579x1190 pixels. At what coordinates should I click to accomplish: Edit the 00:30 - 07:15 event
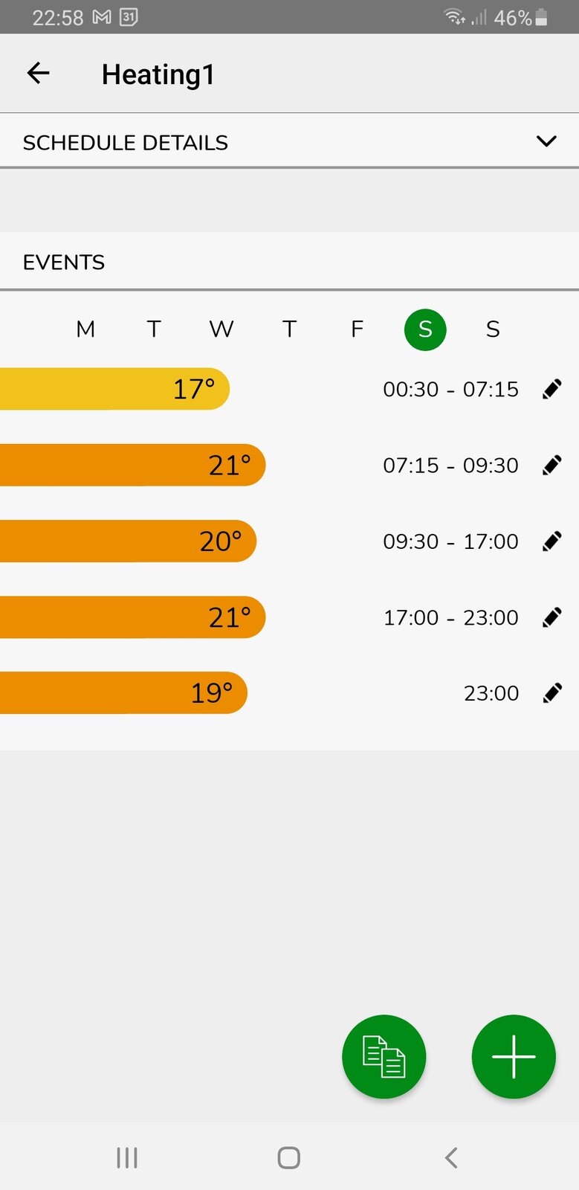[552, 389]
